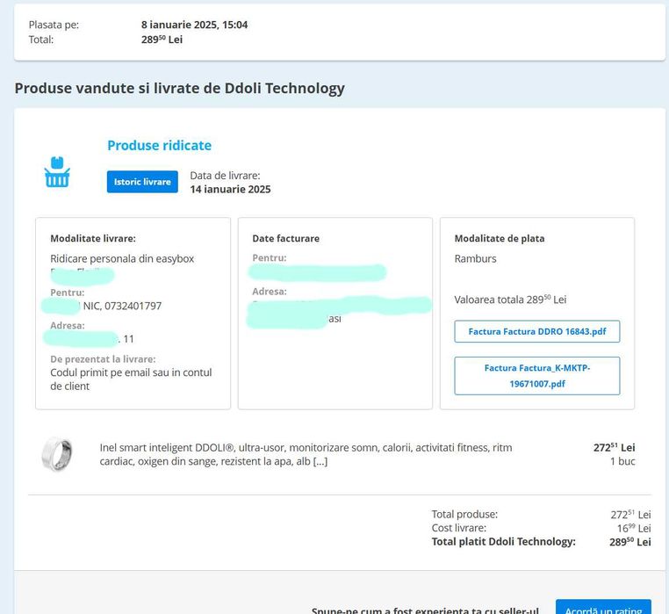Screen dimensions: 669x614
Task: Click the Date facturare heading
Action: tap(286, 238)
